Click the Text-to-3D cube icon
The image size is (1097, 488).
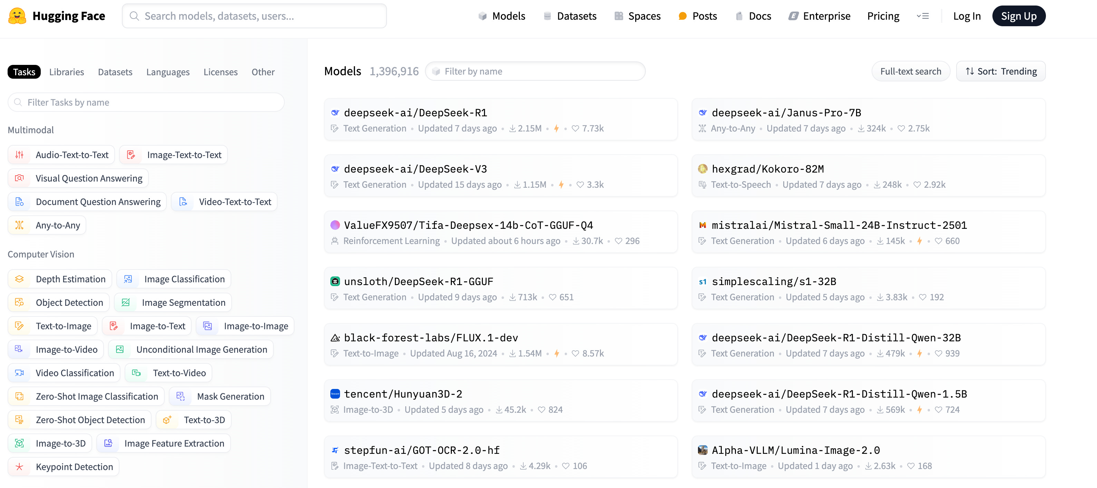pos(167,420)
